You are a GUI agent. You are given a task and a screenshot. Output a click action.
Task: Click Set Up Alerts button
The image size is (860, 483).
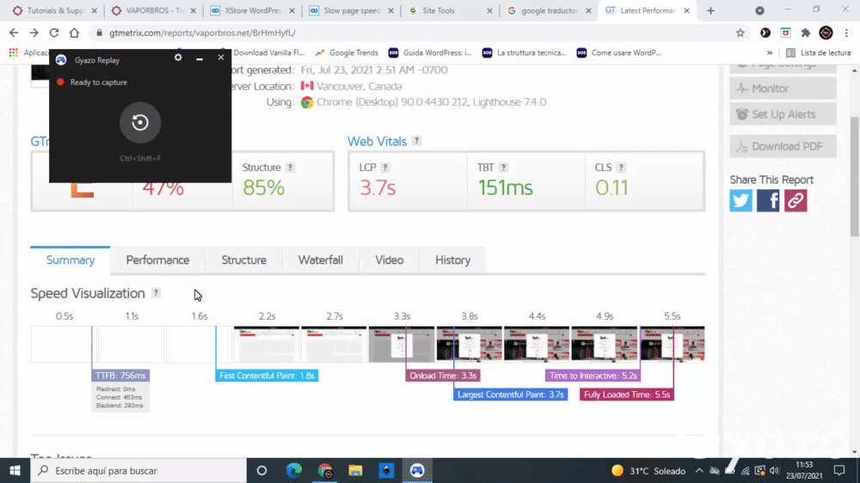coord(783,114)
